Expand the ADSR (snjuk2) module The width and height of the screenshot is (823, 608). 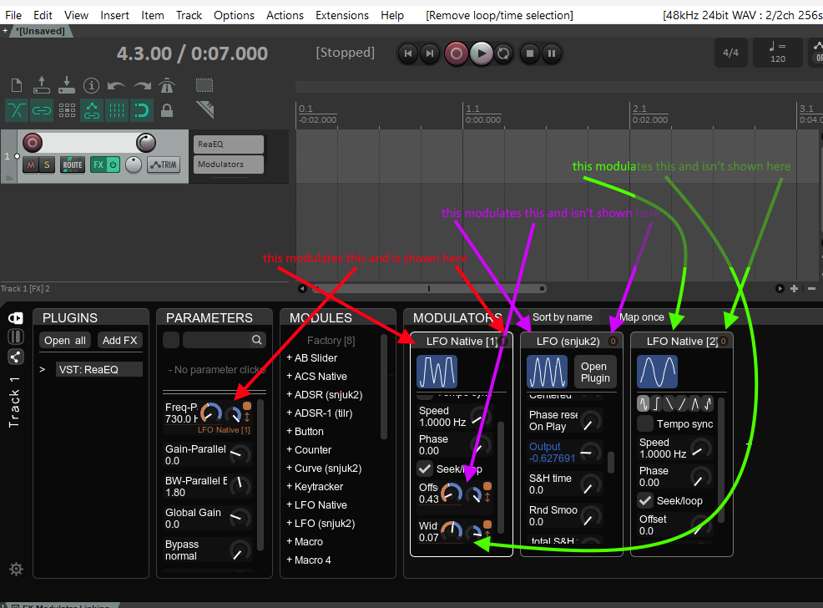click(325, 394)
